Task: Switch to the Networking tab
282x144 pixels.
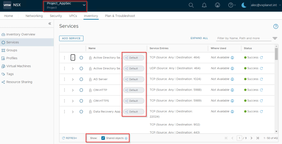Action: tap(34, 16)
